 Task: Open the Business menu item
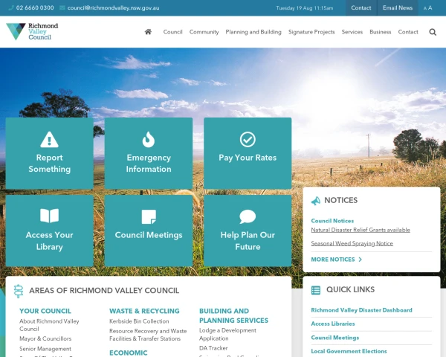381,32
